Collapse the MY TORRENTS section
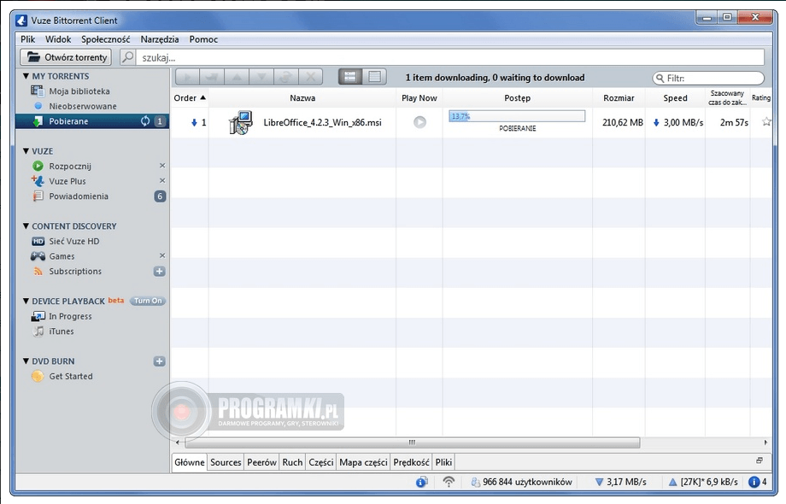786x504 pixels. (26, 76)
